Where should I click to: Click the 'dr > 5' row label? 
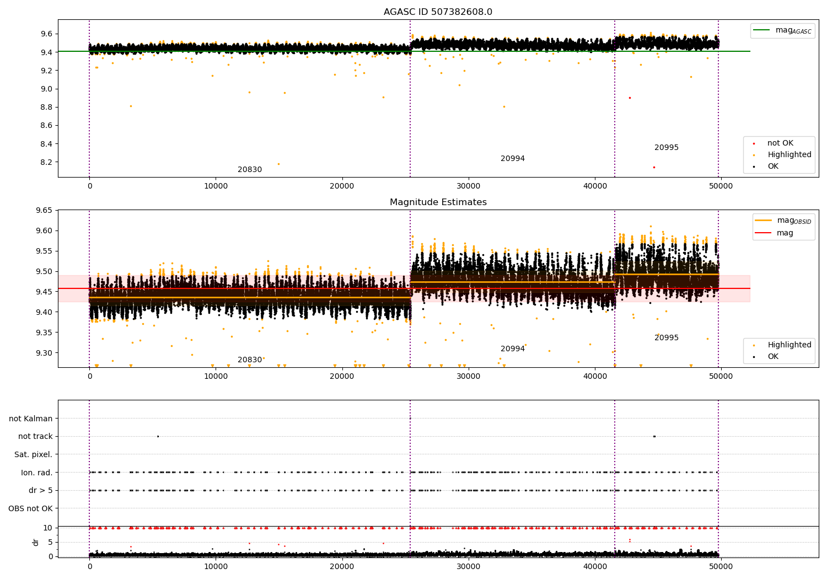click(41, 491)
